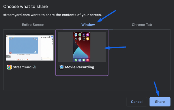
Task: Click the red Music icon in the iPhone preview
Action: point(87,60)
